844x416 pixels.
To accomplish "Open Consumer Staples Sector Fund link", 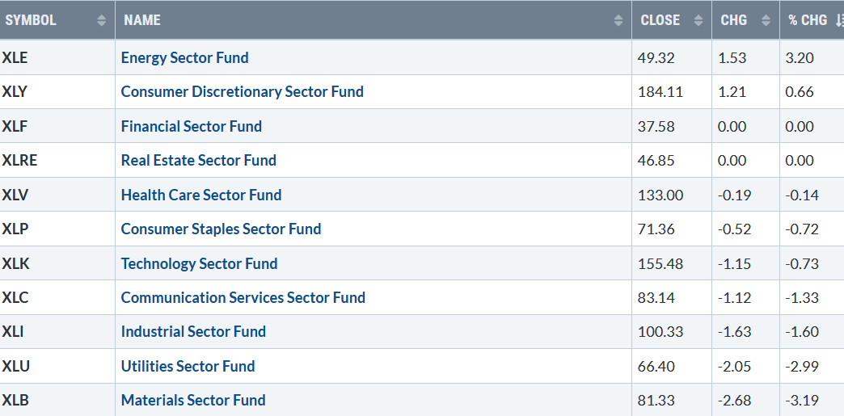I will coord(221,229).
